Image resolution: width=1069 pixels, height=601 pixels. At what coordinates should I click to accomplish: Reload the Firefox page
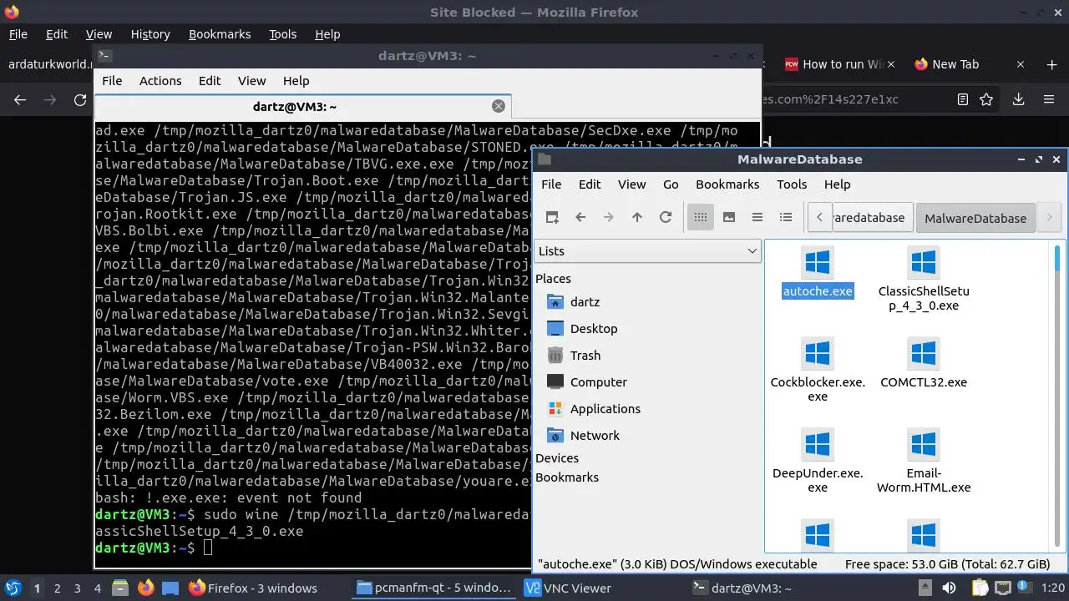80,99
